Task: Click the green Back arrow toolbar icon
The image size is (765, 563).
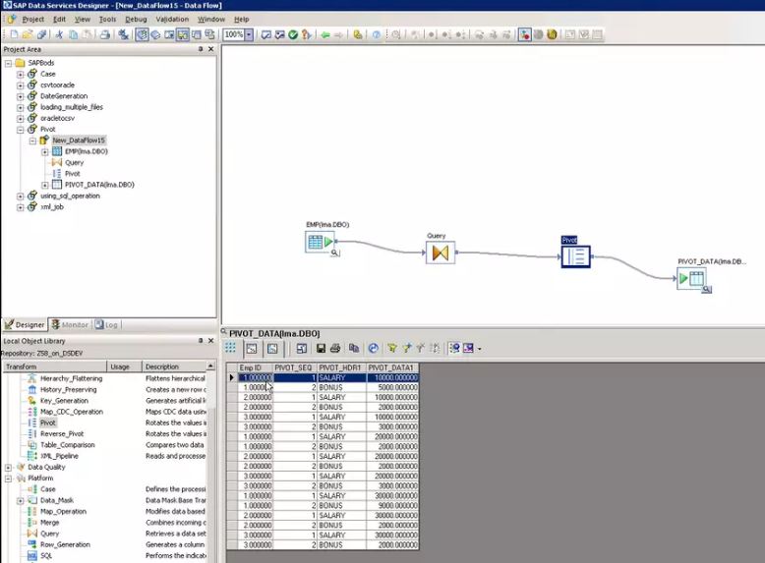Action: [325, 34]
